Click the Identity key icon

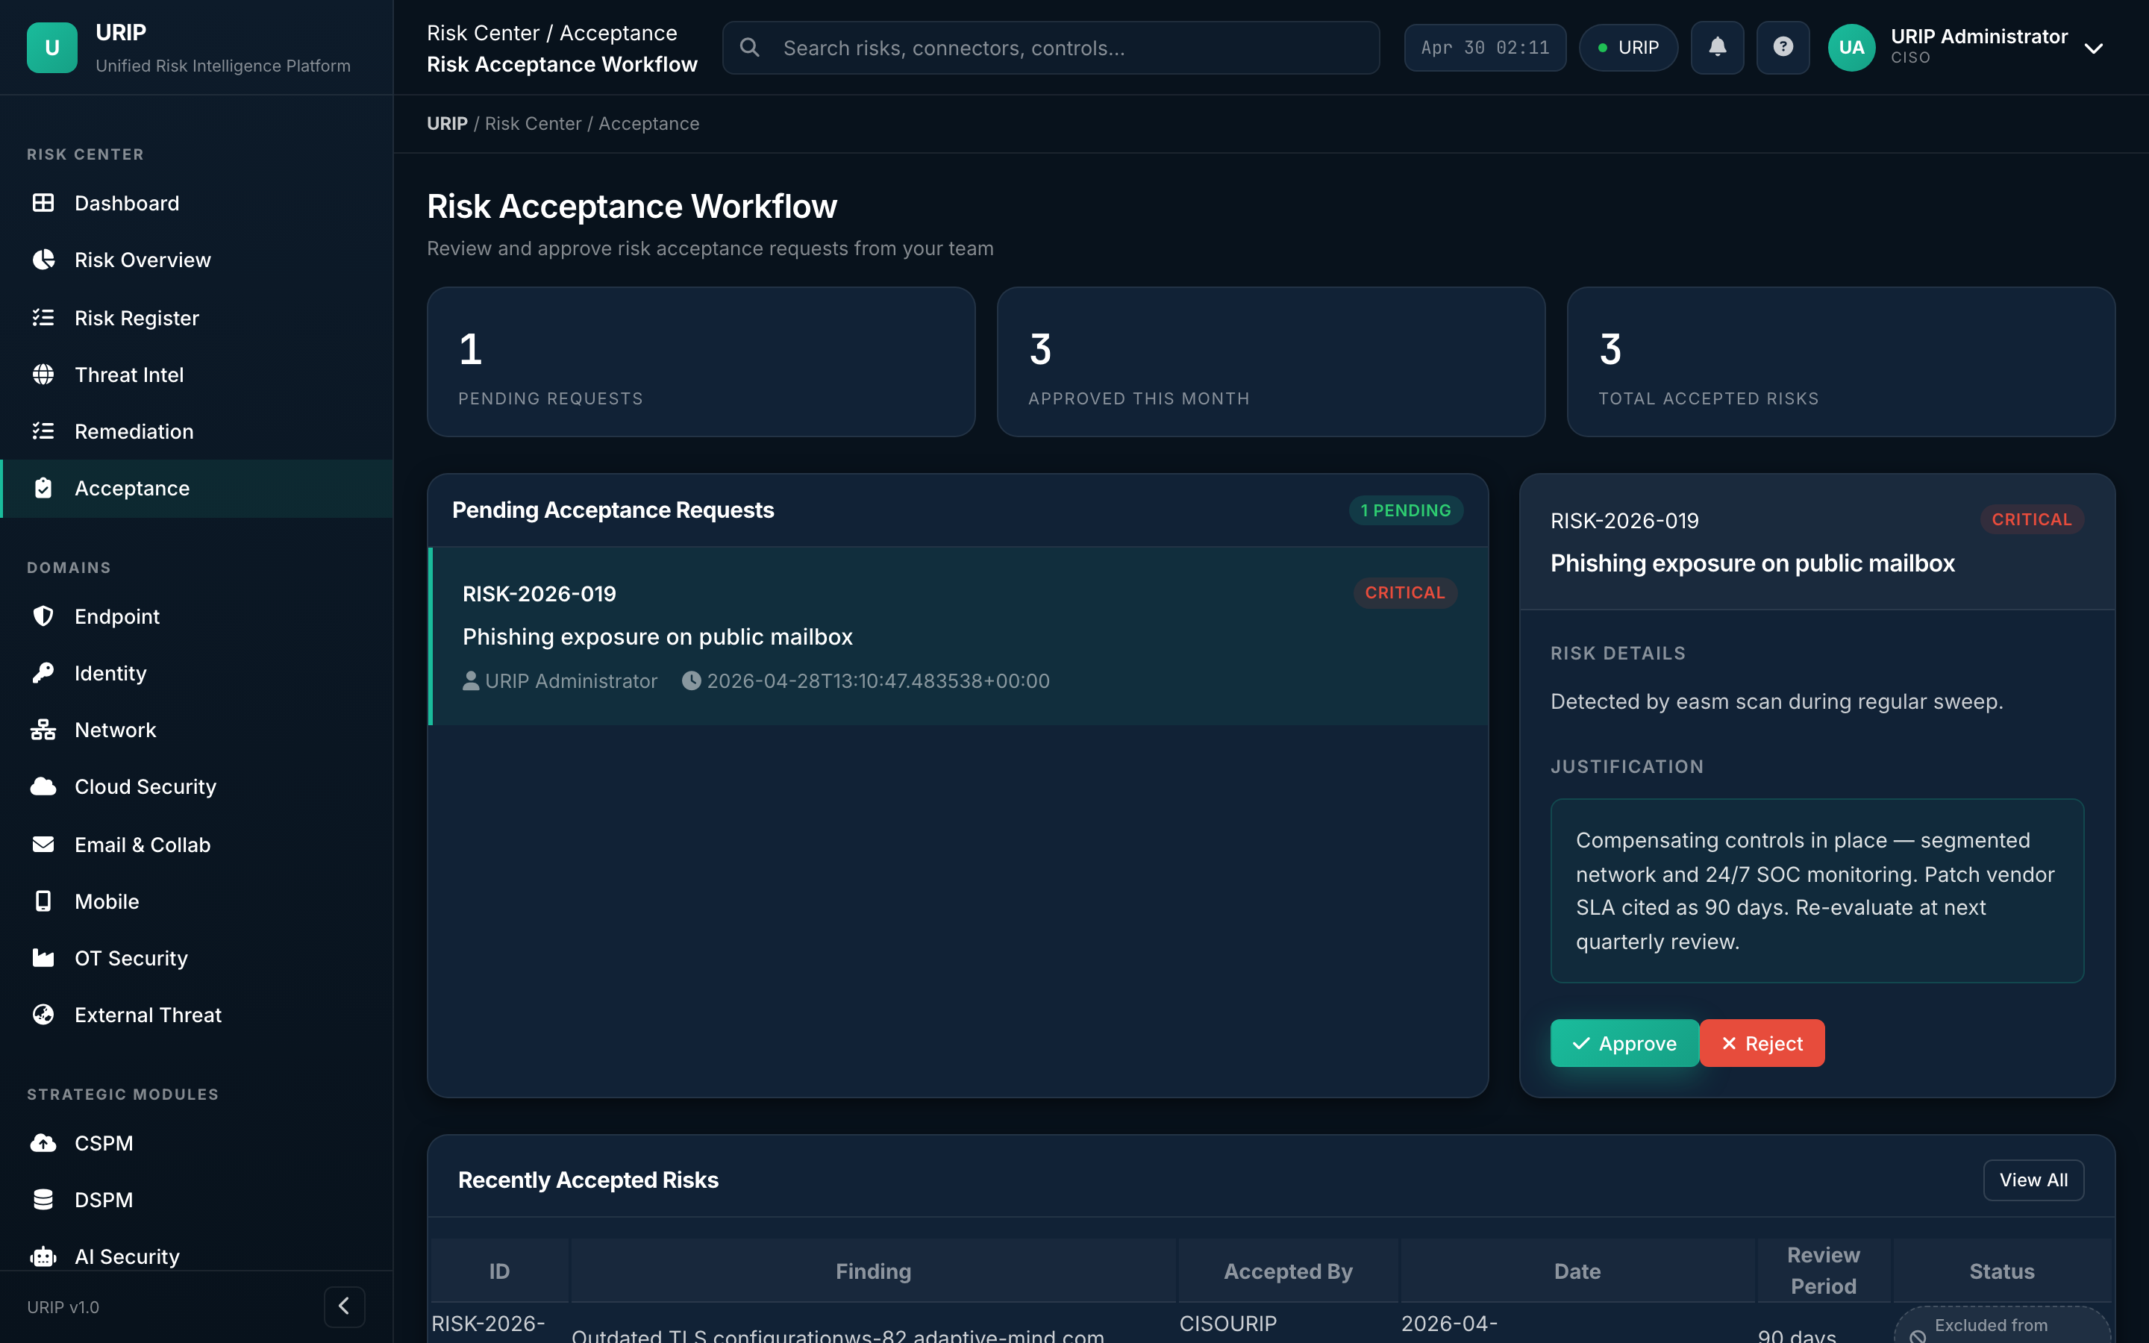click(43, 672)
